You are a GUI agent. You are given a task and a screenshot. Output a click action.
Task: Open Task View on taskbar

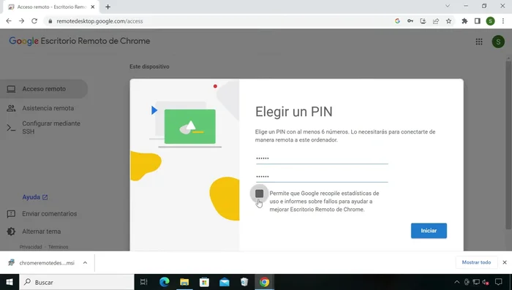143,282
